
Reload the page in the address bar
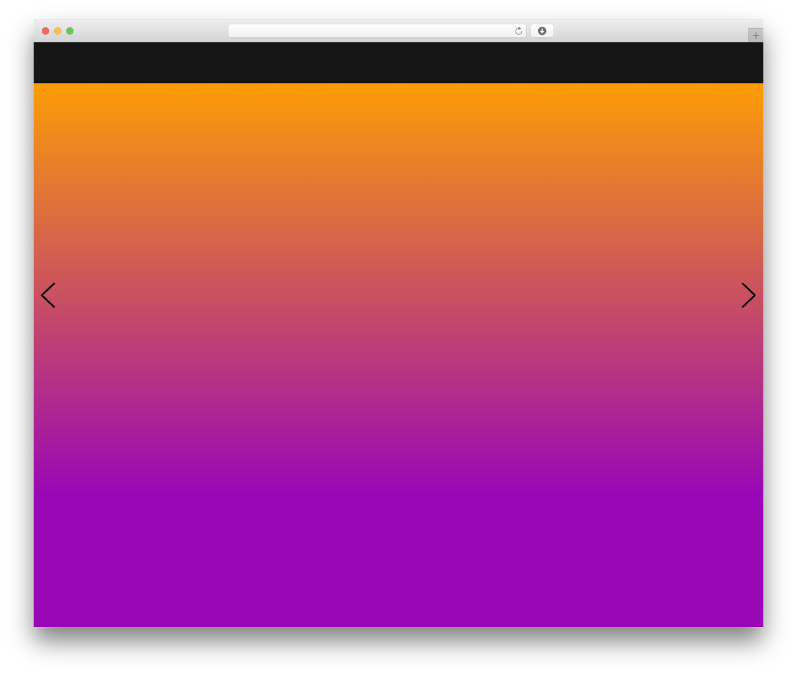519,31
